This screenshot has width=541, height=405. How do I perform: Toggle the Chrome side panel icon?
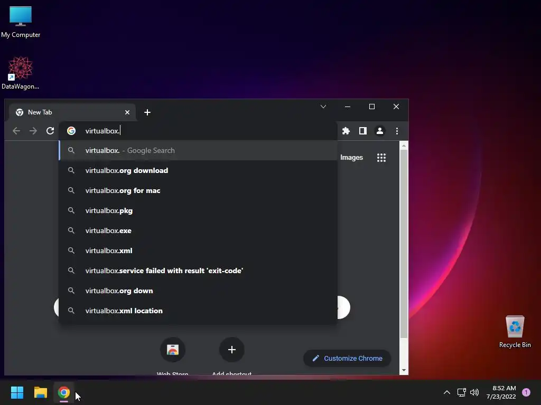[362, 131]
